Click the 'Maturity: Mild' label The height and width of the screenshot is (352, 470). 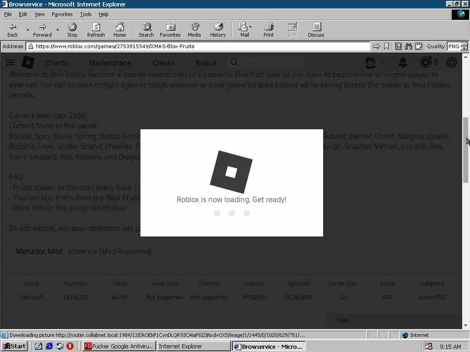click(39, 252)
